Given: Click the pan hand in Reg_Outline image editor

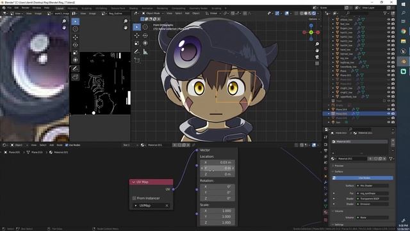Looking at the screenshot, I should 126,27.
